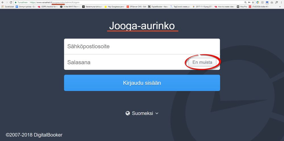Open the 'TagCrowd' bookmark
The image size is (284, 141).
pos(180,7)
